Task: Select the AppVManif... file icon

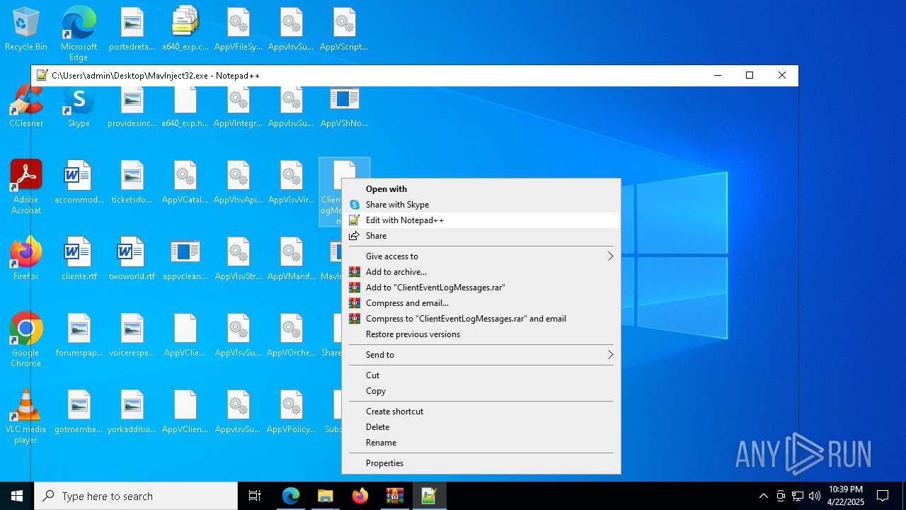Action: coord(292,259)
